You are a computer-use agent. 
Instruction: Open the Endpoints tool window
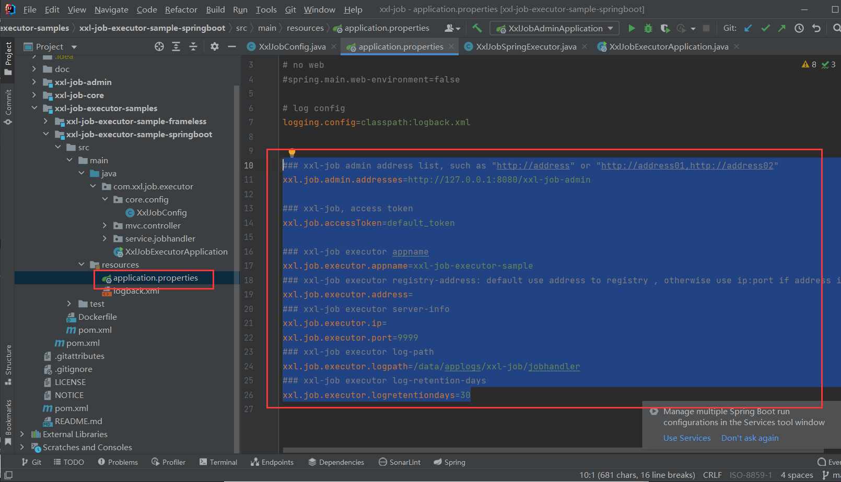(272, 462)
